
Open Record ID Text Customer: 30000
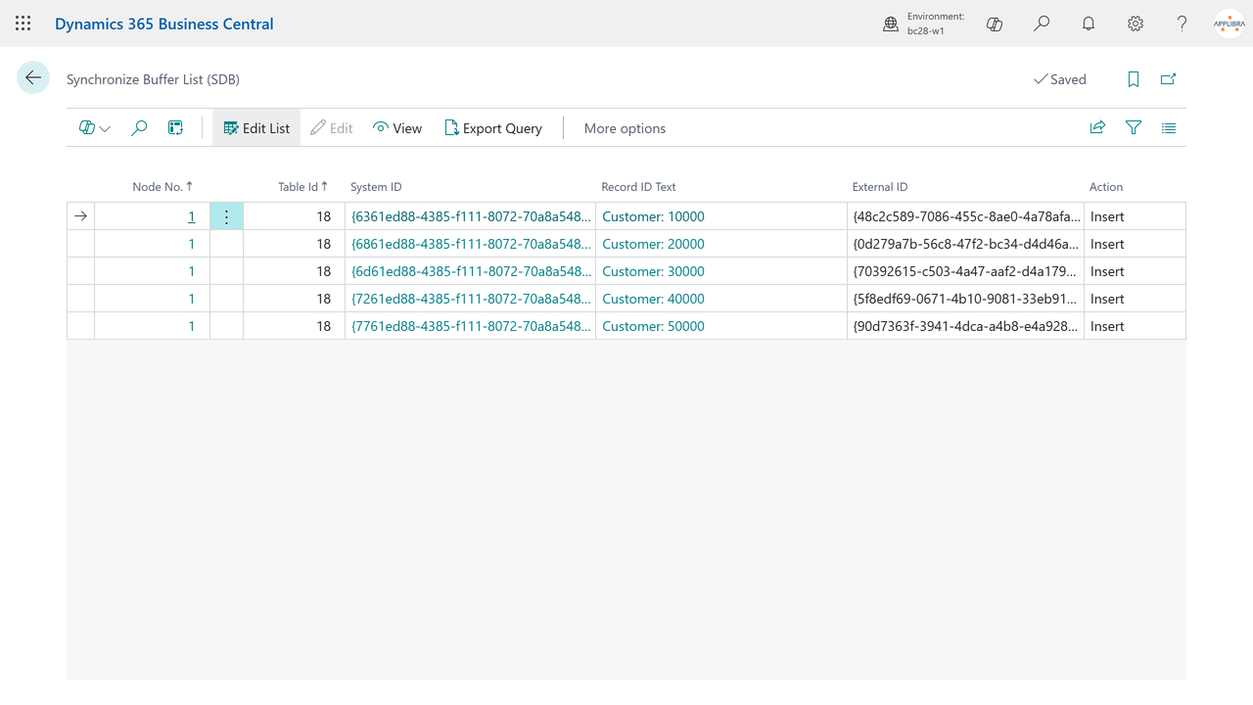pos(653,271)
